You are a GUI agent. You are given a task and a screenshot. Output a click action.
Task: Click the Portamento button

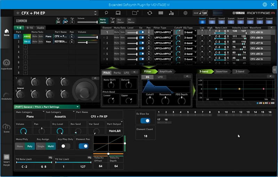[103, 21]
